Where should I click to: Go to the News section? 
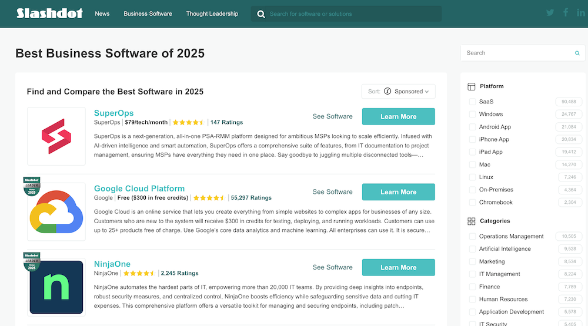[102, 14]
